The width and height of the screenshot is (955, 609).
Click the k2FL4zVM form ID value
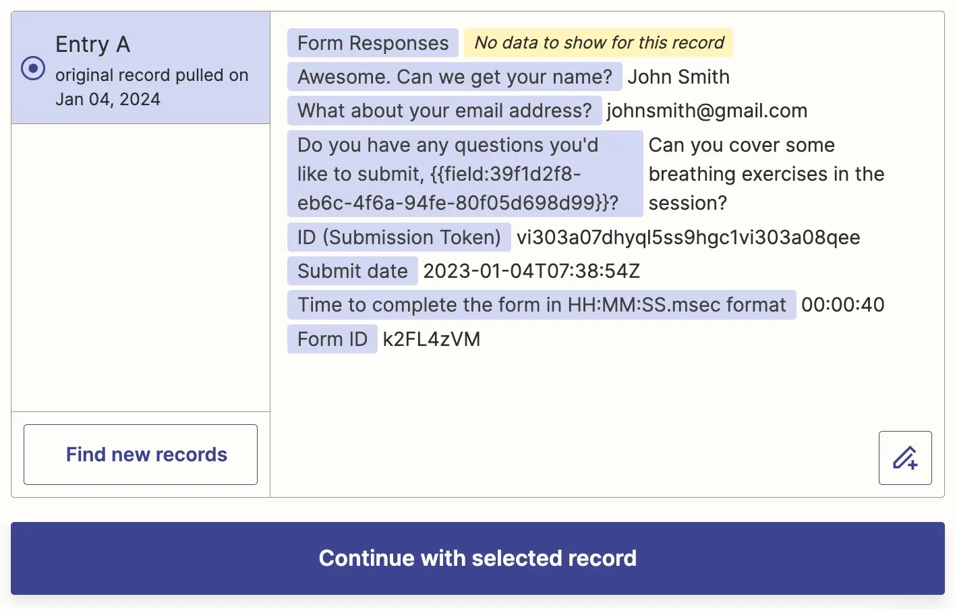pyautogui.click(x=432, y=339)
